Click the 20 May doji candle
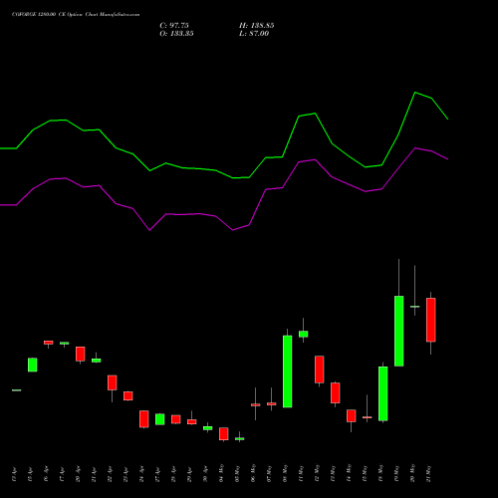 (x=415, y=307)
